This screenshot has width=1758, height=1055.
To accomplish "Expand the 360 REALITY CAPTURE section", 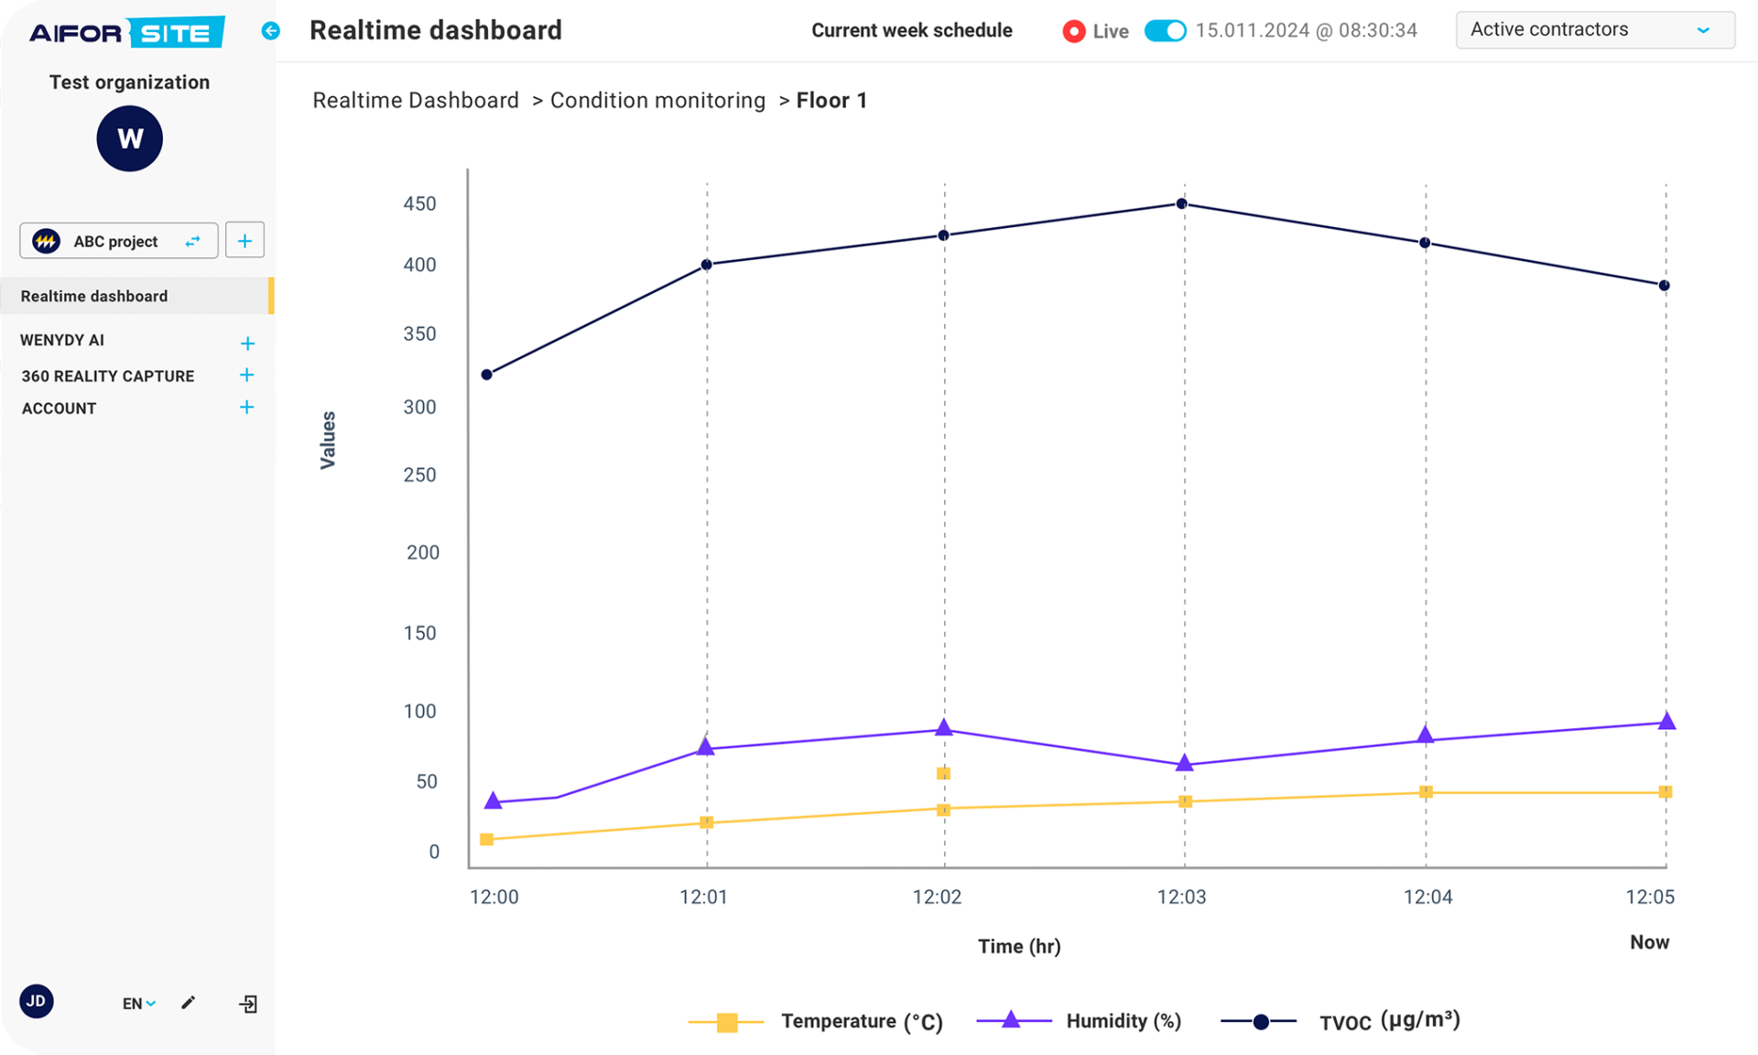I will pos(246,375).
